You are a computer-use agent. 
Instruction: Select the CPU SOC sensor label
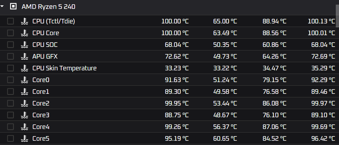pyautogui.click(x=45, y=44)
